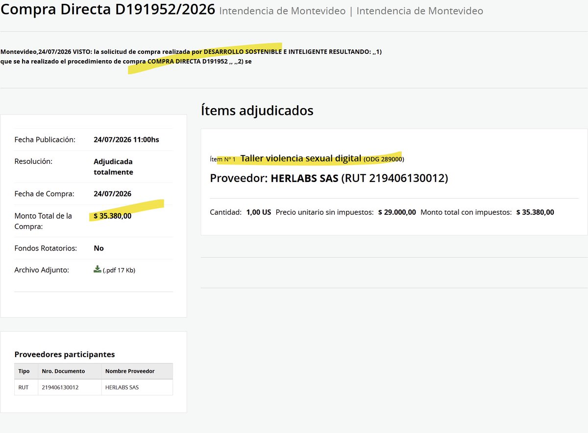Select the '(ODG 289000)' code
Image resolution: width=588 pixels, height=433 pixels.
(384, 159)
